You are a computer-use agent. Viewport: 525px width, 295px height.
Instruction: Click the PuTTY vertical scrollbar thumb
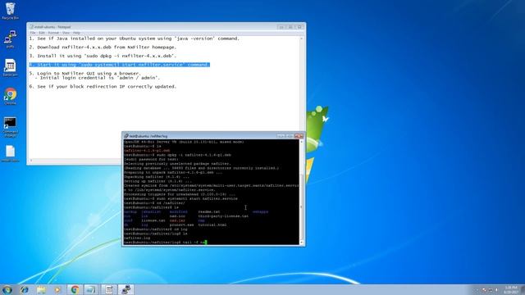tap(301, 206)
